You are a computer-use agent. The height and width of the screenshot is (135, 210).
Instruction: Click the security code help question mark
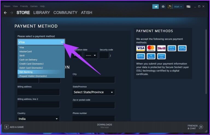[110, 56]
